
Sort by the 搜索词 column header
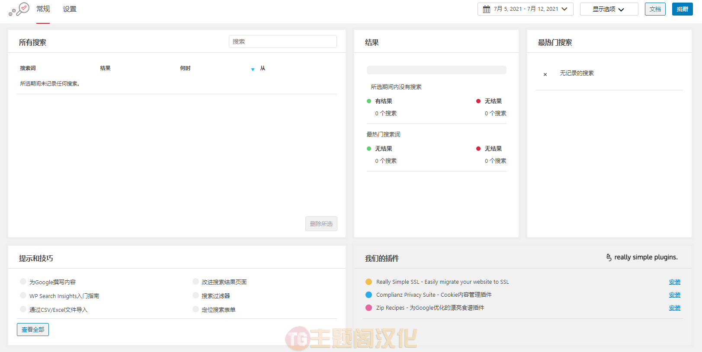[28, 68]
